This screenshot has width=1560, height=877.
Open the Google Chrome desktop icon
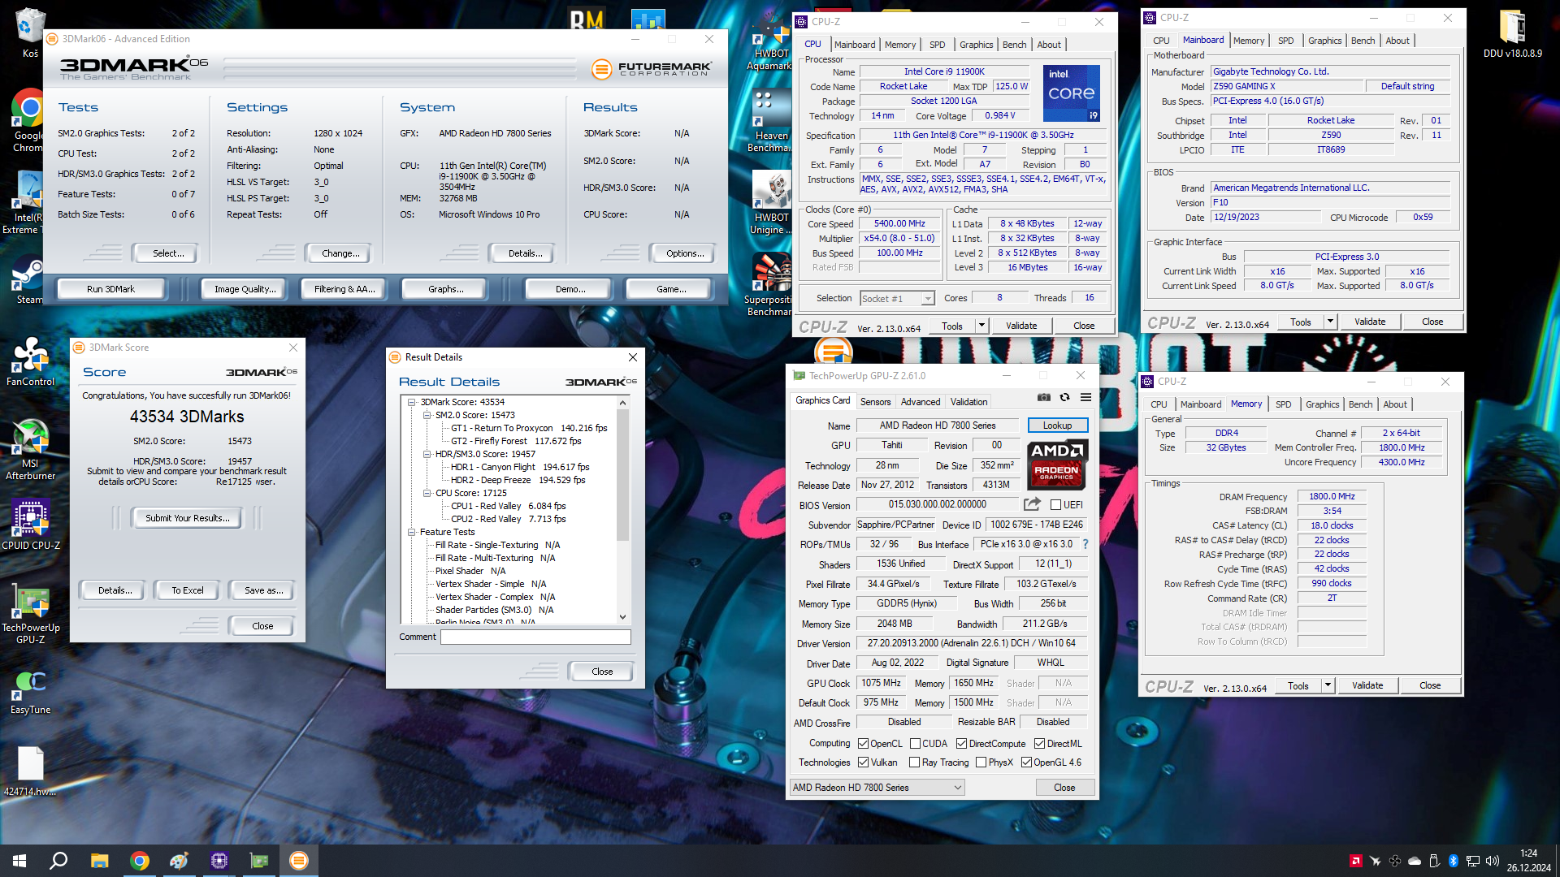(29, 120)
